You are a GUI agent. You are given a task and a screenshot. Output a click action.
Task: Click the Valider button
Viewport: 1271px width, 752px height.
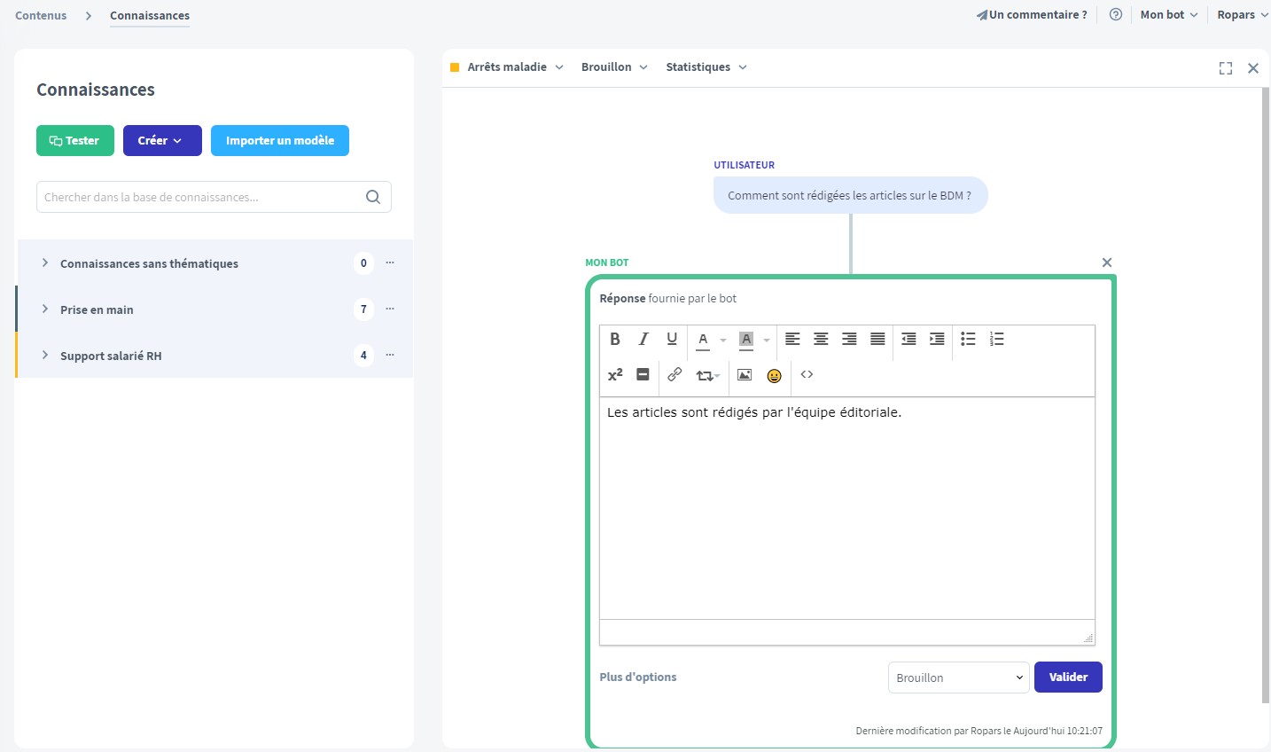[x=1068, y=677]
